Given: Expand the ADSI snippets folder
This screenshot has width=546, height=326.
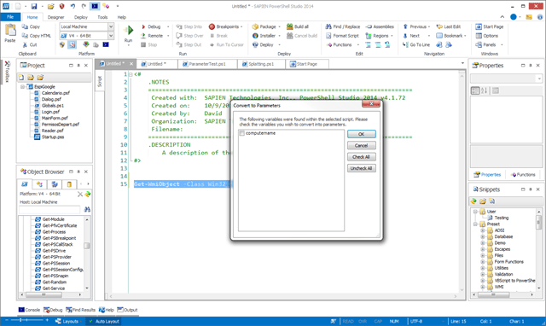Looking at the screenshot, I should click(x=483, y=230).
